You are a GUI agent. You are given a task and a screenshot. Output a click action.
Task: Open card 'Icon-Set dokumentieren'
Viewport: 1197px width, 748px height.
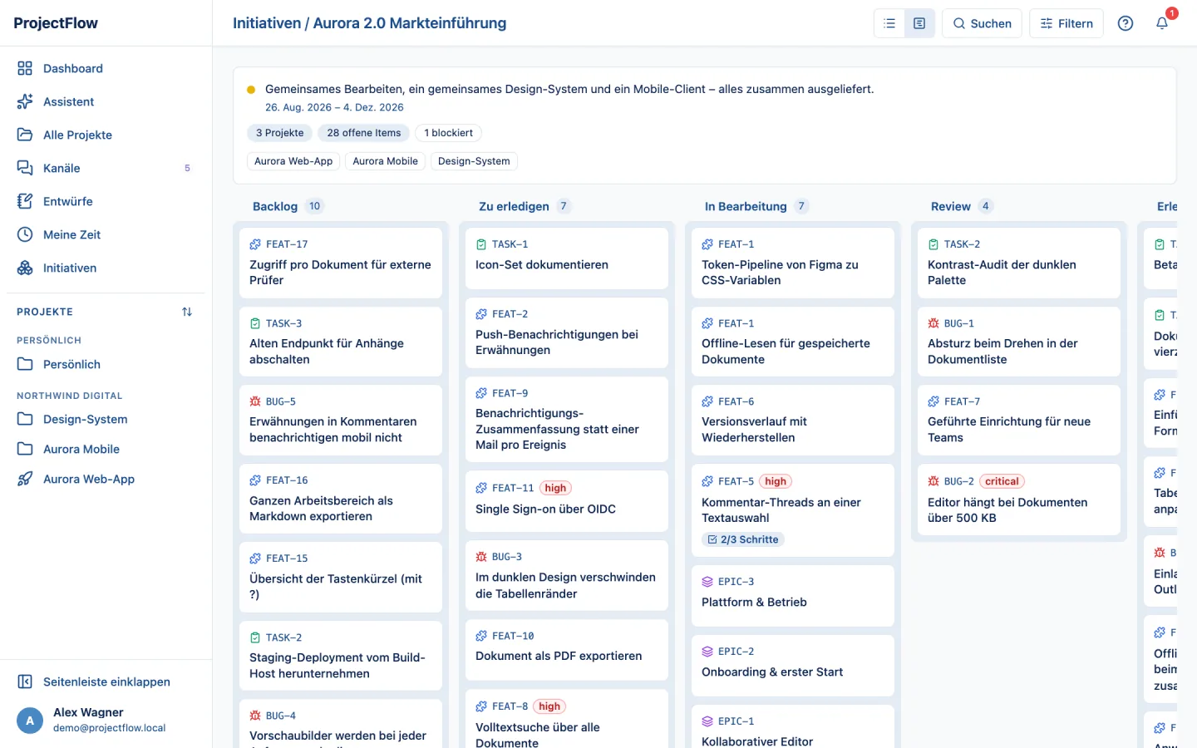coord(567,258)
